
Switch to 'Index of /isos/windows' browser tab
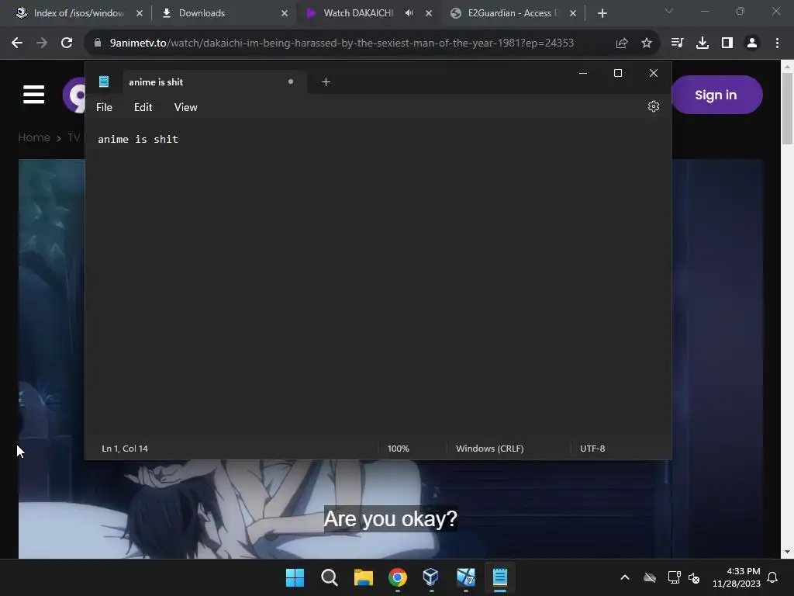(79, 13)
